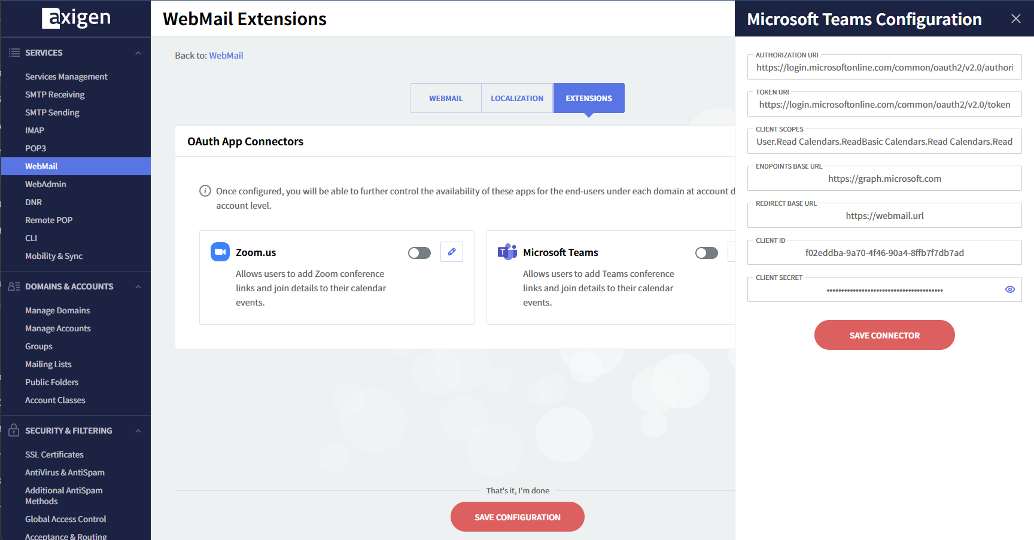The width and height of the screenshot is (1034, 540).
Task: Enable the Microsoft Teams connector toggle
Action: click(707, 253)
